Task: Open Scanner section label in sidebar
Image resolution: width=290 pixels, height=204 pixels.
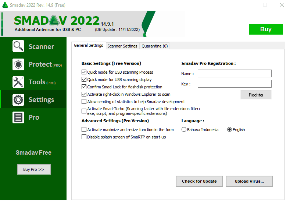Action: tap(41, 47)
